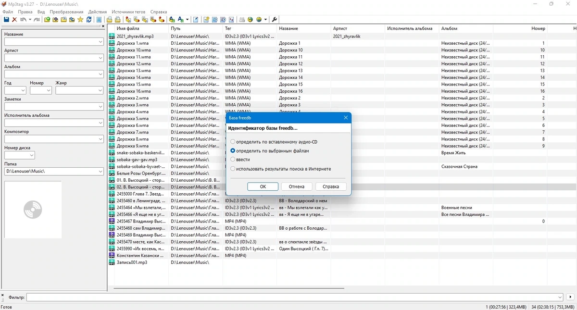Click the autonumbering wizard icon with digits

click(231, 19)
